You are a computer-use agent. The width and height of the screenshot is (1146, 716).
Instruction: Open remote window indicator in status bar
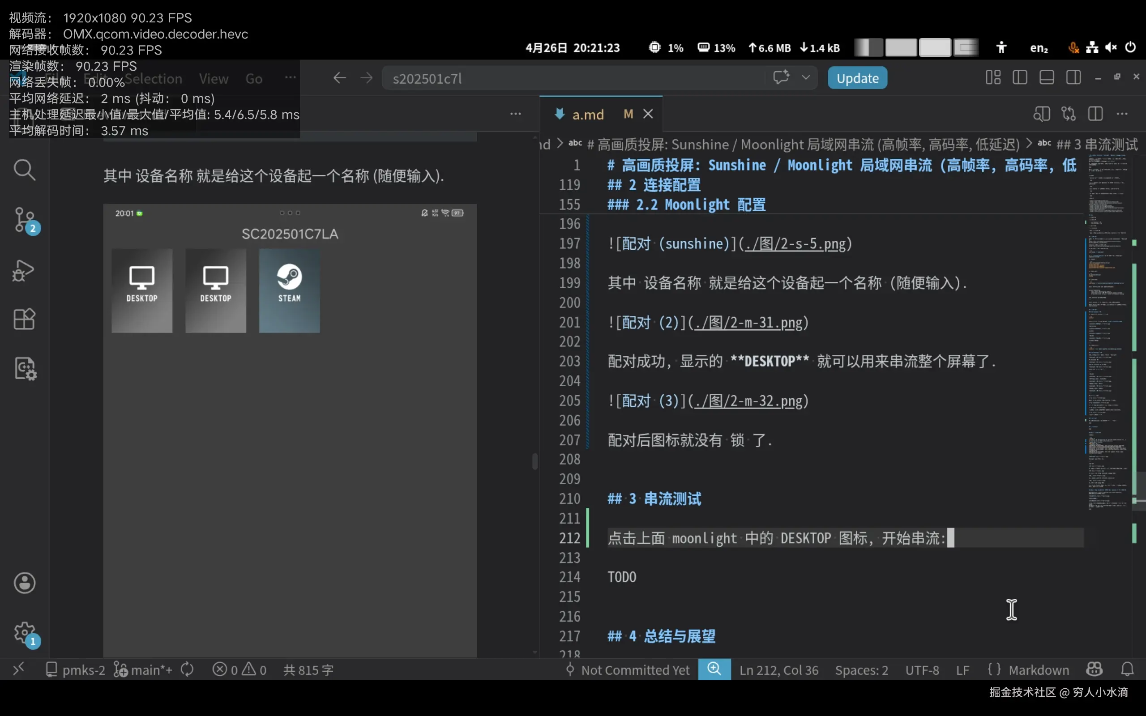(x=18, y=669)
